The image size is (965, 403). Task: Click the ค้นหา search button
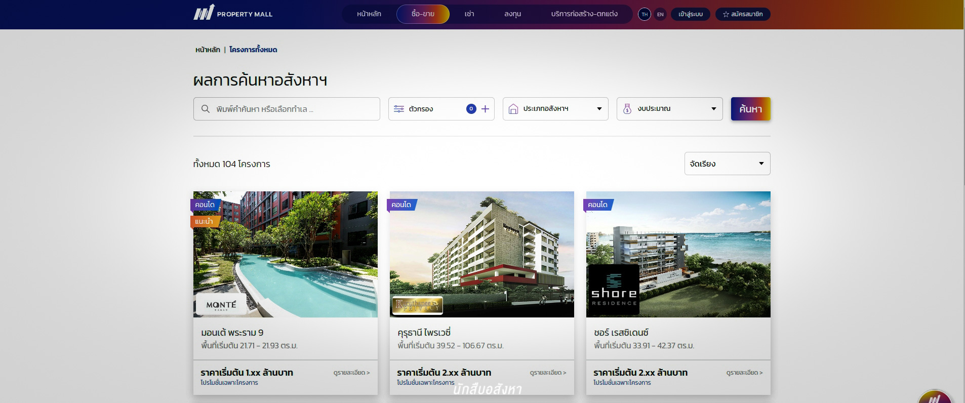(750, 109)
